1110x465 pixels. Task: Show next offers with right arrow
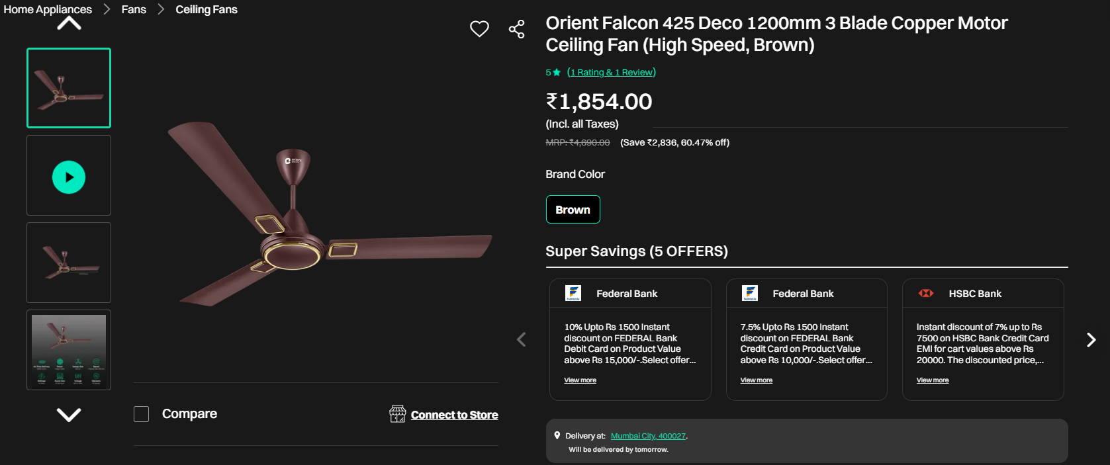point(1091,339)
